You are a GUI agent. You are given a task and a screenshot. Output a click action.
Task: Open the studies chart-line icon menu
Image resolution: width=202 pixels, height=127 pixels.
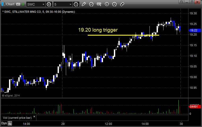pos(91,4)
